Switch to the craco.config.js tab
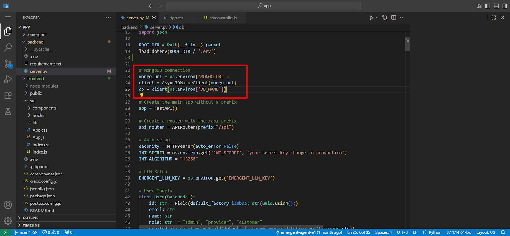Image resolution: width=510 pixels, height=236 pixels. 223,18
